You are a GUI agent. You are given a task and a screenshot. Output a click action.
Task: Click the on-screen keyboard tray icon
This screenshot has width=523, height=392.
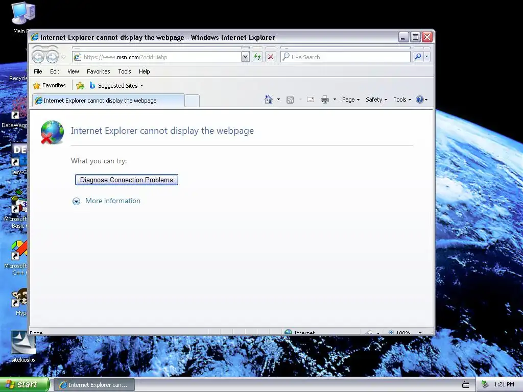click(x=466, y=385)
